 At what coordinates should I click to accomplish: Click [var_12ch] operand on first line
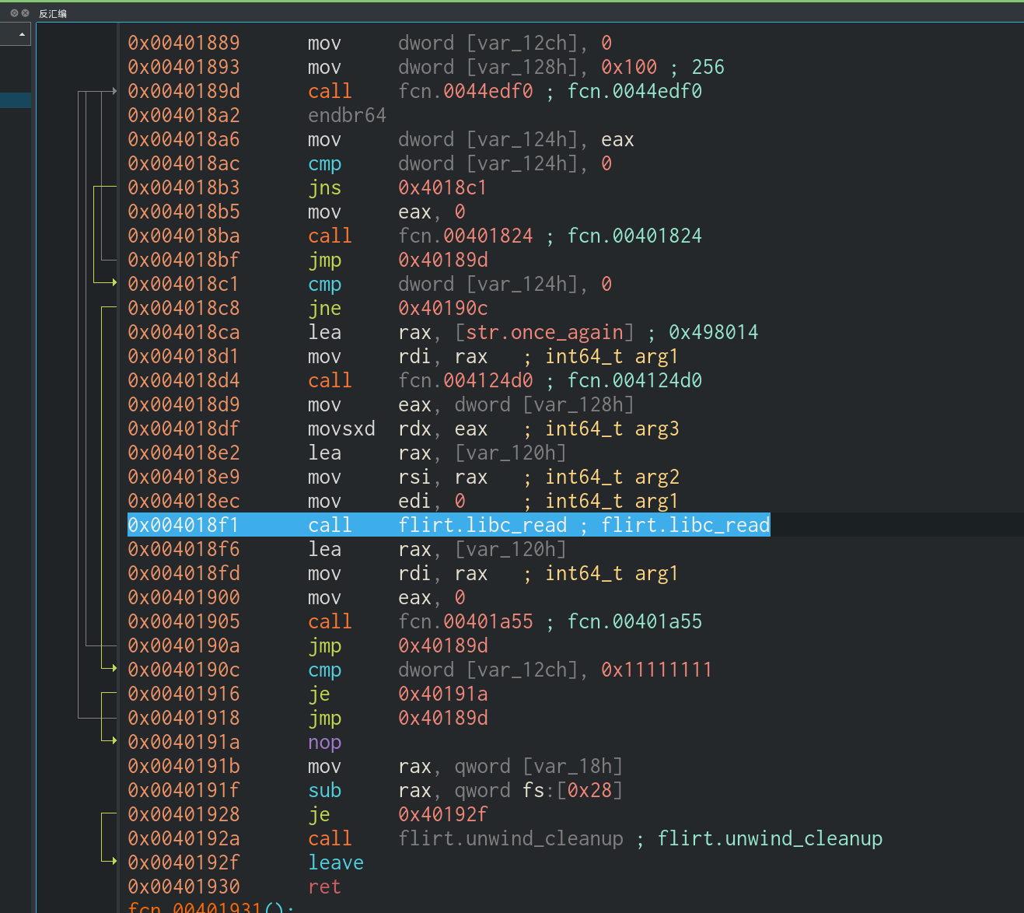(x=522, y=43)
